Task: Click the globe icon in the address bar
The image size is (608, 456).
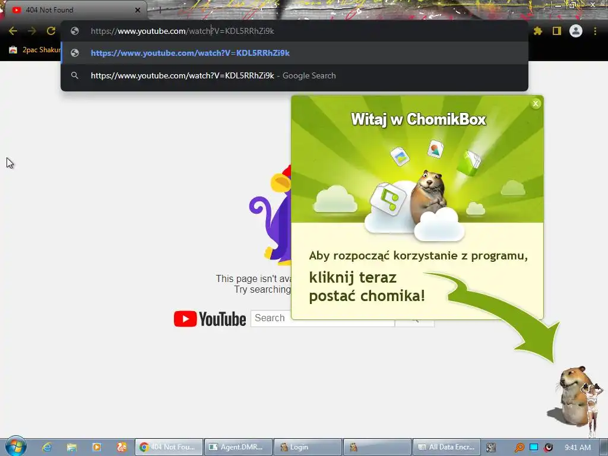Action: point(75,31)
